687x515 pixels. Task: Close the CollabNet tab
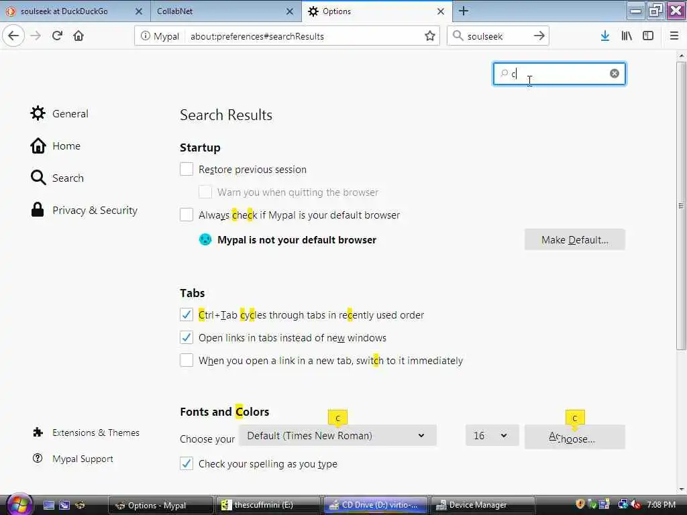click(x=290, y=11)
